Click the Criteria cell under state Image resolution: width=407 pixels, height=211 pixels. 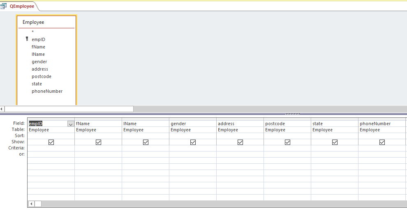335,148
